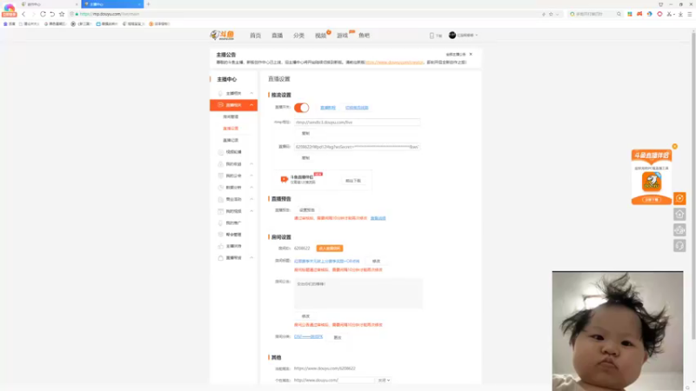Screen dimensions: 696x391
Task: Click the orange enter-room button beside 6208622
Action: pyautogui.click(x=330, y=249)
